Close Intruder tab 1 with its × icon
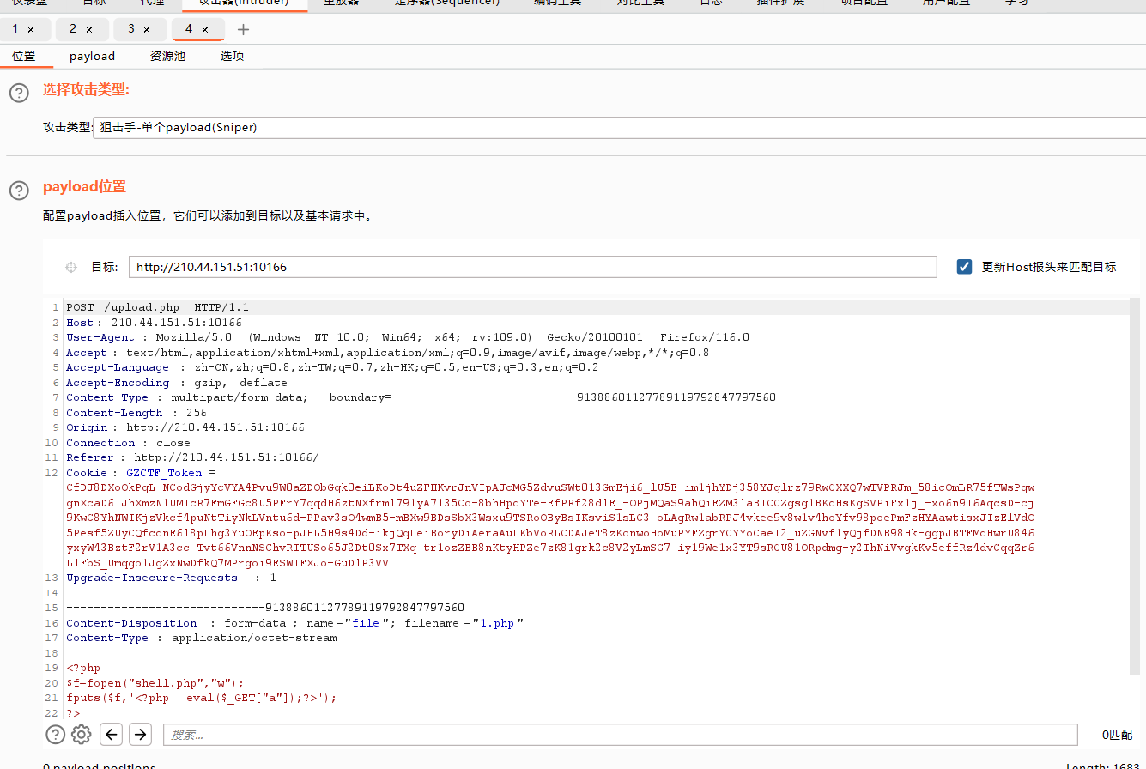This screenshot has height=769, width=1146. [x=31, y=29]
